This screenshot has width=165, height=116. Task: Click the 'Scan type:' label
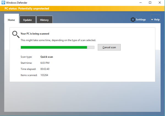pyautogui.click(x=26, y=57)
